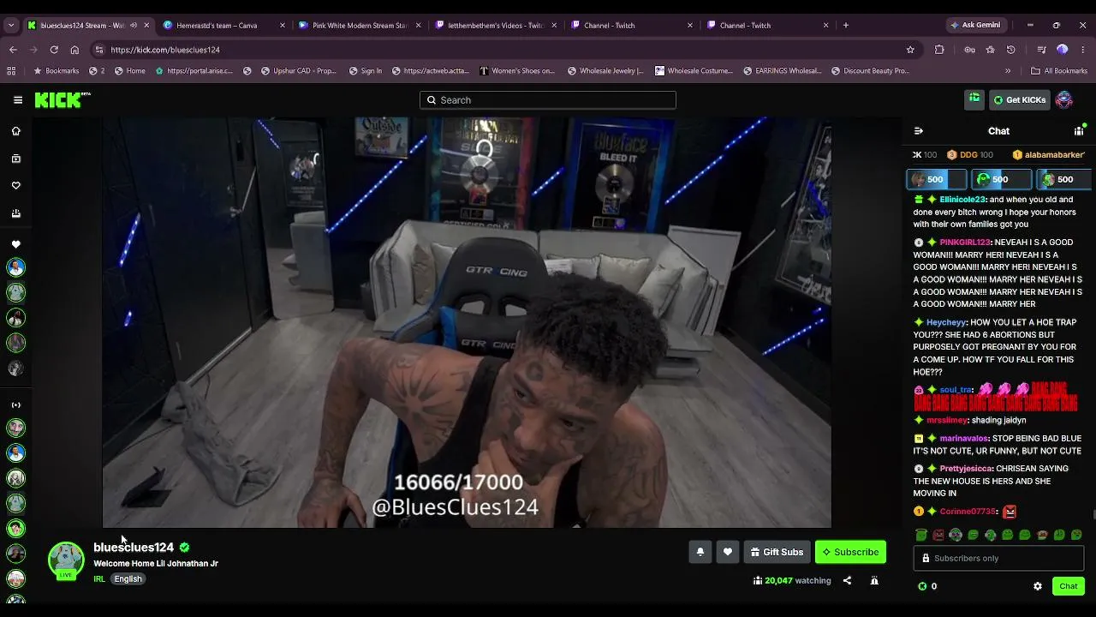Close the bluesclues124 Stream browser tab

(x=146, y=25)
